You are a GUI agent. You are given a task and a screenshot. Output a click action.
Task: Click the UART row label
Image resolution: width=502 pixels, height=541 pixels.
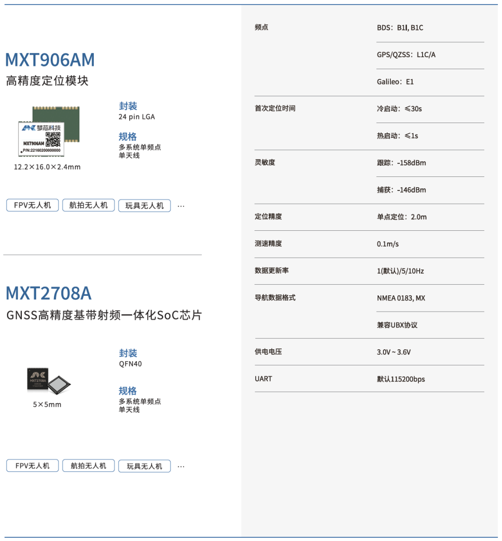point(264,379)
